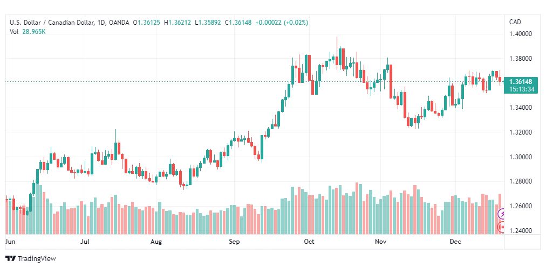Click the countdown timer 15:13:34

tap(521, 89)
